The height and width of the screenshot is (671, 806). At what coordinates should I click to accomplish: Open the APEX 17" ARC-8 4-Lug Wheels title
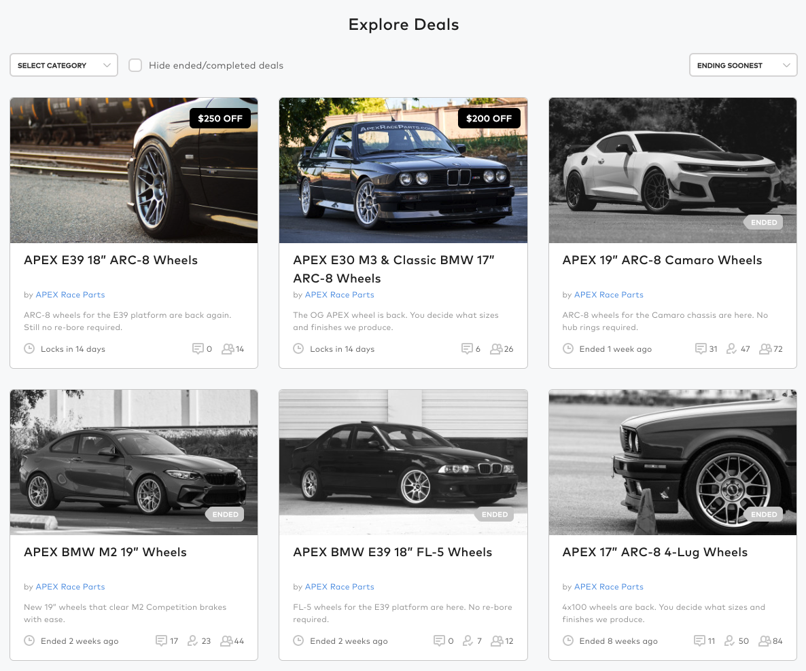tap(655, 551)
